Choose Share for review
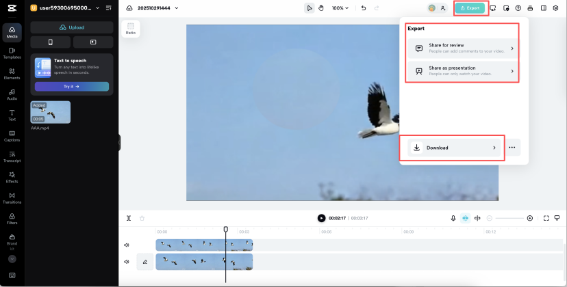Image resolution: width=567 pixels, height=287 pixels. (x=463, y=49)
